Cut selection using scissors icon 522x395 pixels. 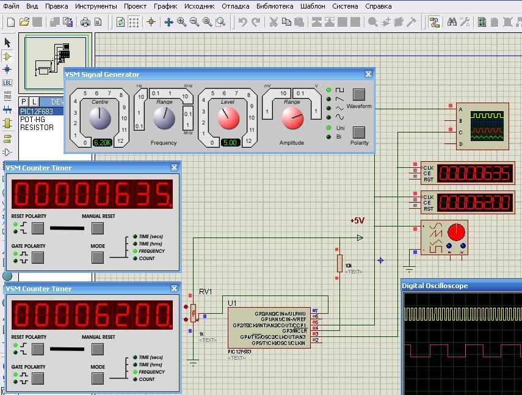click(x=274, y=23)
